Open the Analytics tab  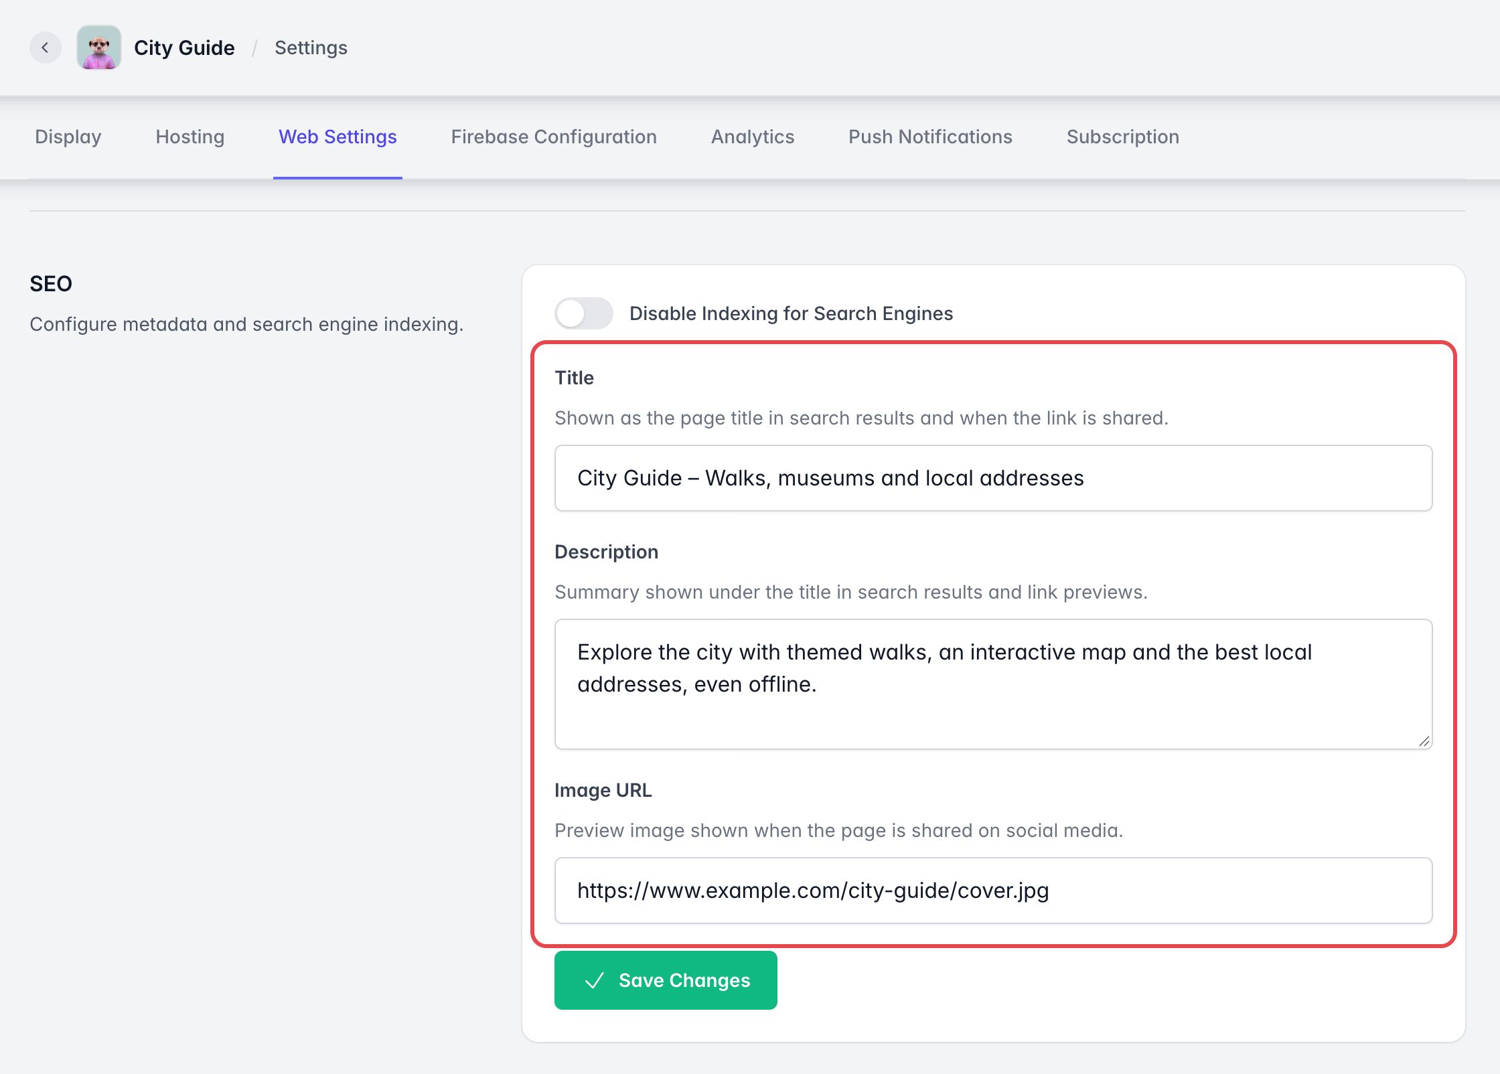click(753, 137)
